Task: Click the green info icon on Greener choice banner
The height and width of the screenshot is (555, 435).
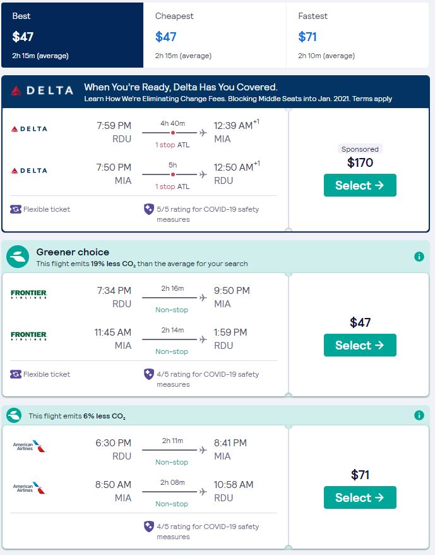Action: pyautogui.click(x=419, y=257)
